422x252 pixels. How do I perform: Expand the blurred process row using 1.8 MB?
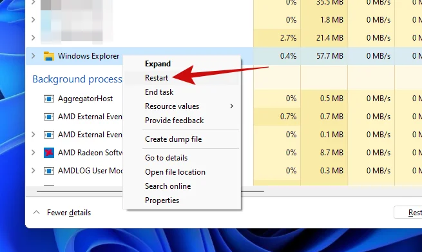coord(33,19)
